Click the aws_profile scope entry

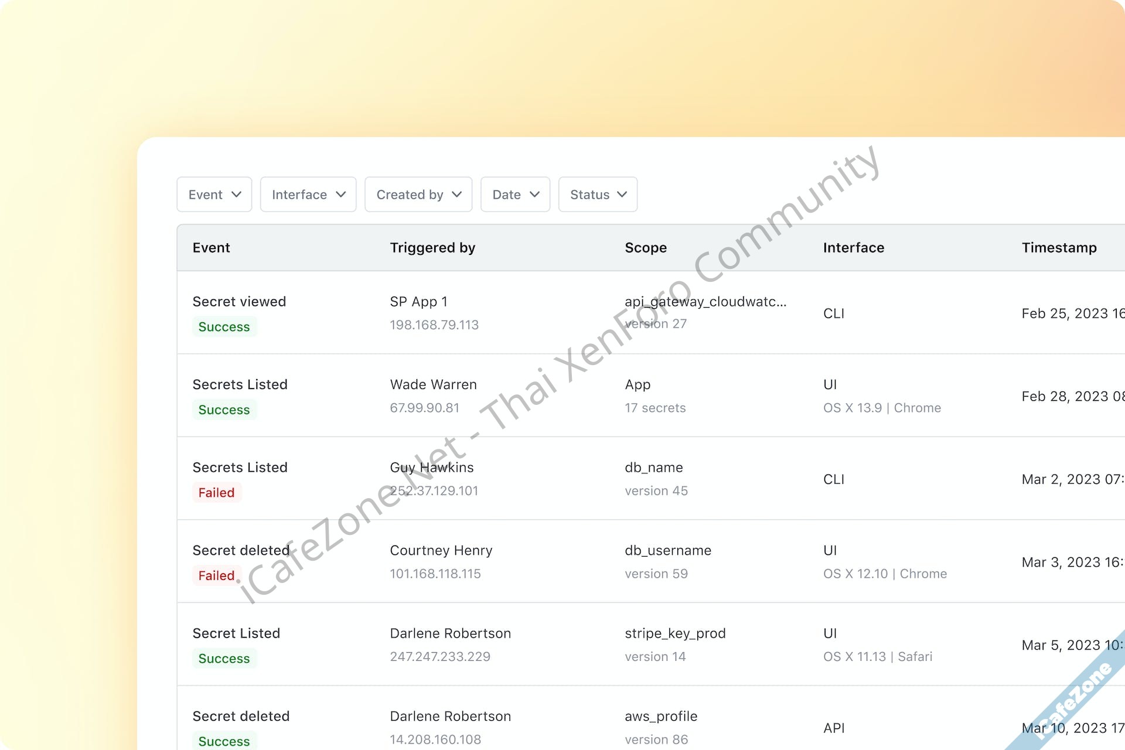coord(661,717)
